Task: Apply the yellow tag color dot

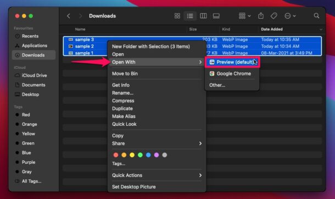Action: [132, 155]
